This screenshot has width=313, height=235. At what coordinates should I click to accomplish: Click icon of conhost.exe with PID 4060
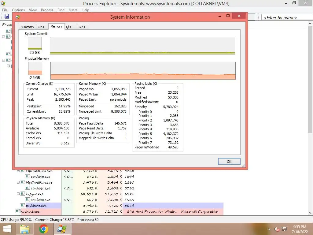[28, 200]
